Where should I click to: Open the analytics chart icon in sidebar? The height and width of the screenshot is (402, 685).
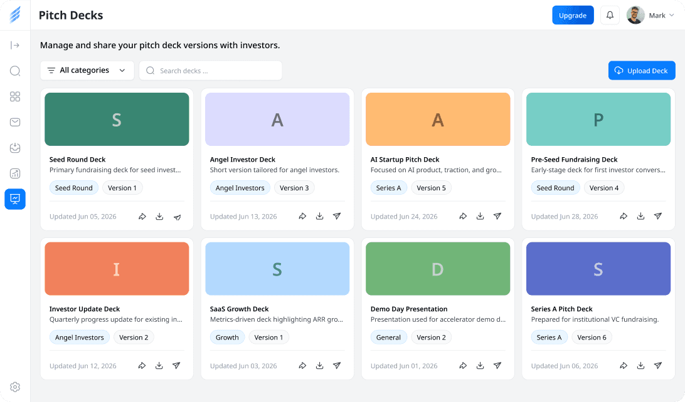click(x=15, y=173)
